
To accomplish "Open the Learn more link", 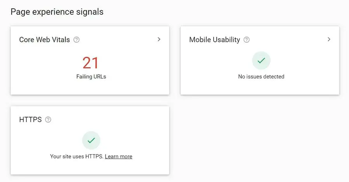I will [x=118, y=156].
